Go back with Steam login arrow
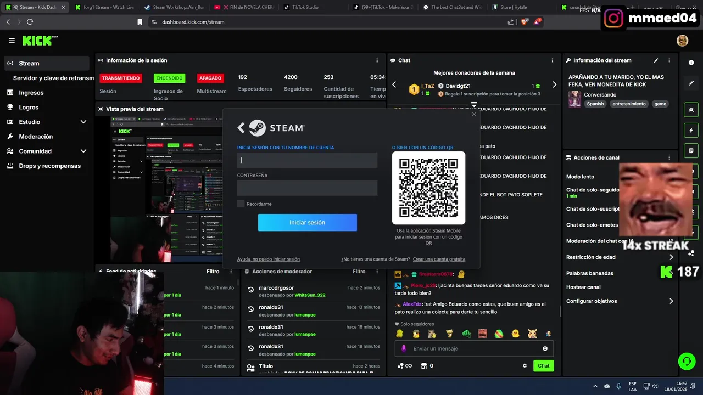This screenshot has width=703, height=395. coord(241,128)
